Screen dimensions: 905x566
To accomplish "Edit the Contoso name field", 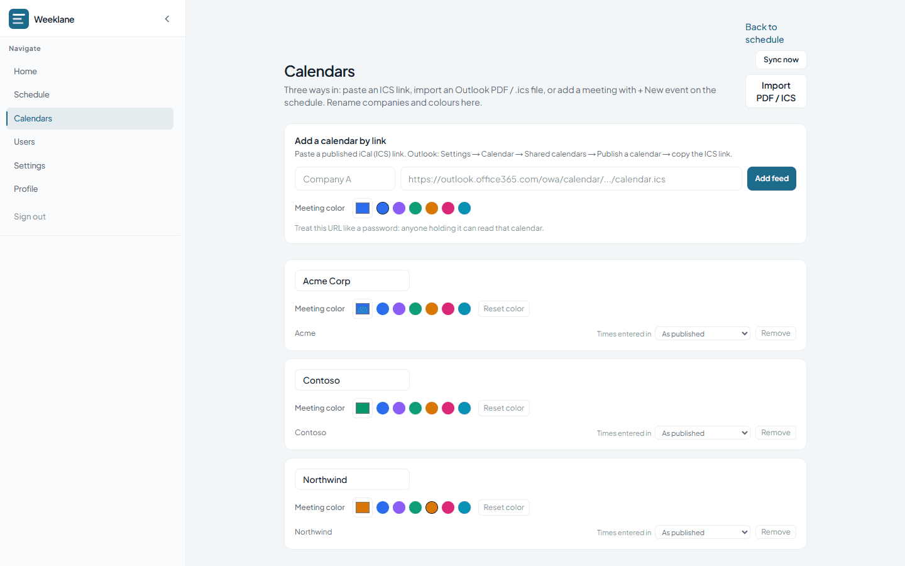I will coord(352,380).
